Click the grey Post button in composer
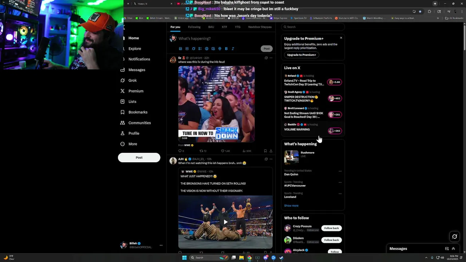The height and width of the screenshot is (262, 466). pyautogui.click(x=266, y=49)
